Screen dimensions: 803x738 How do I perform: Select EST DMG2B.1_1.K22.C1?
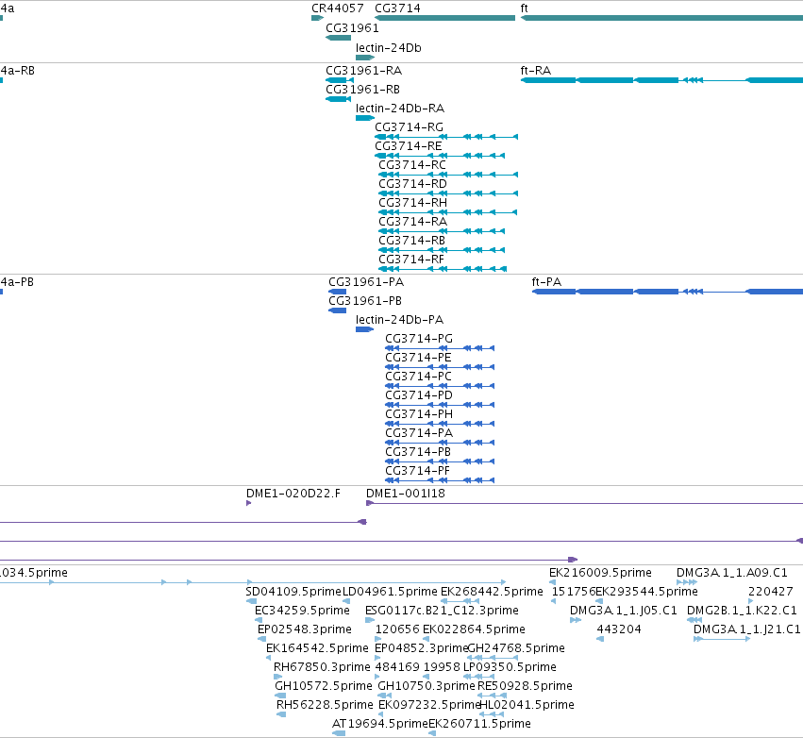(694, 620)
